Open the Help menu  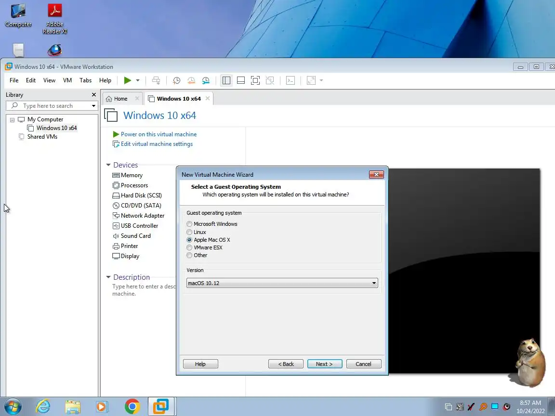point(105,80)
